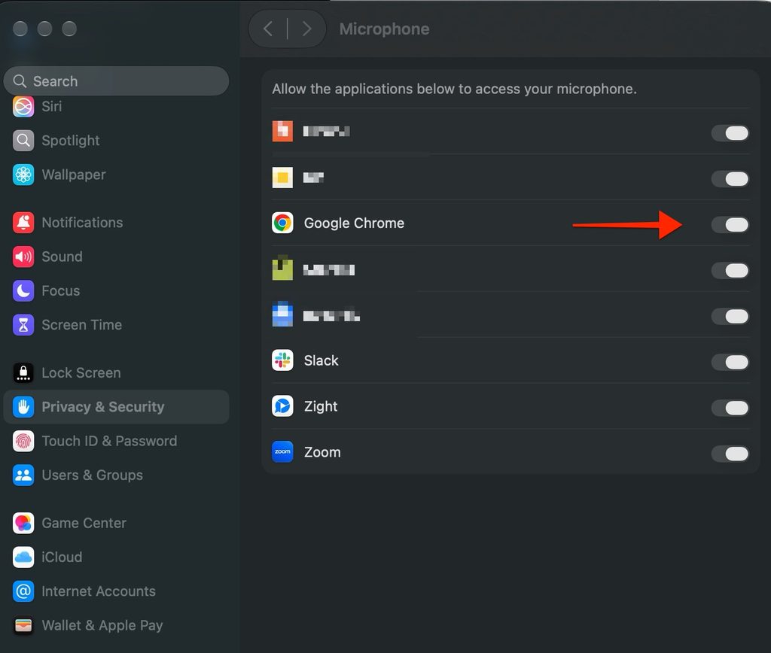Select Touch ID & Password
Viewport: 771px width, 653px height.
(116, 442)
